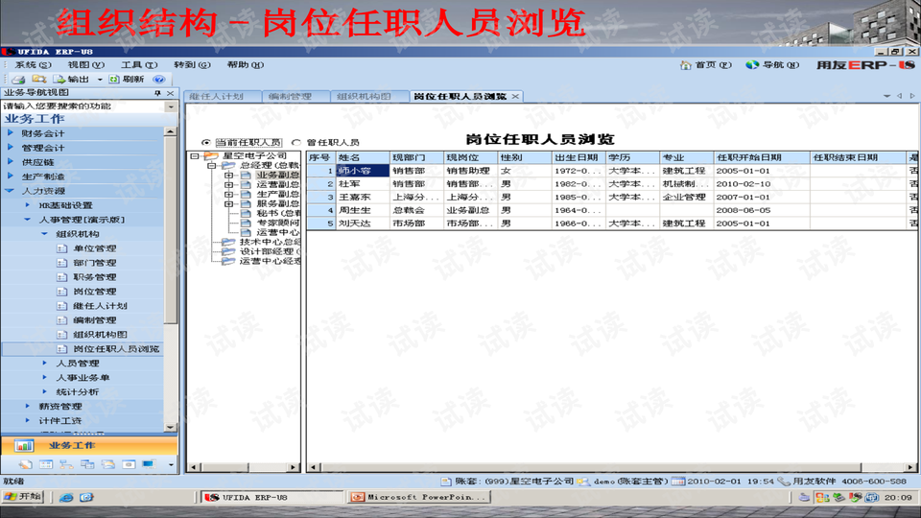Collapse the 总经理 tree node

(212, 166)
